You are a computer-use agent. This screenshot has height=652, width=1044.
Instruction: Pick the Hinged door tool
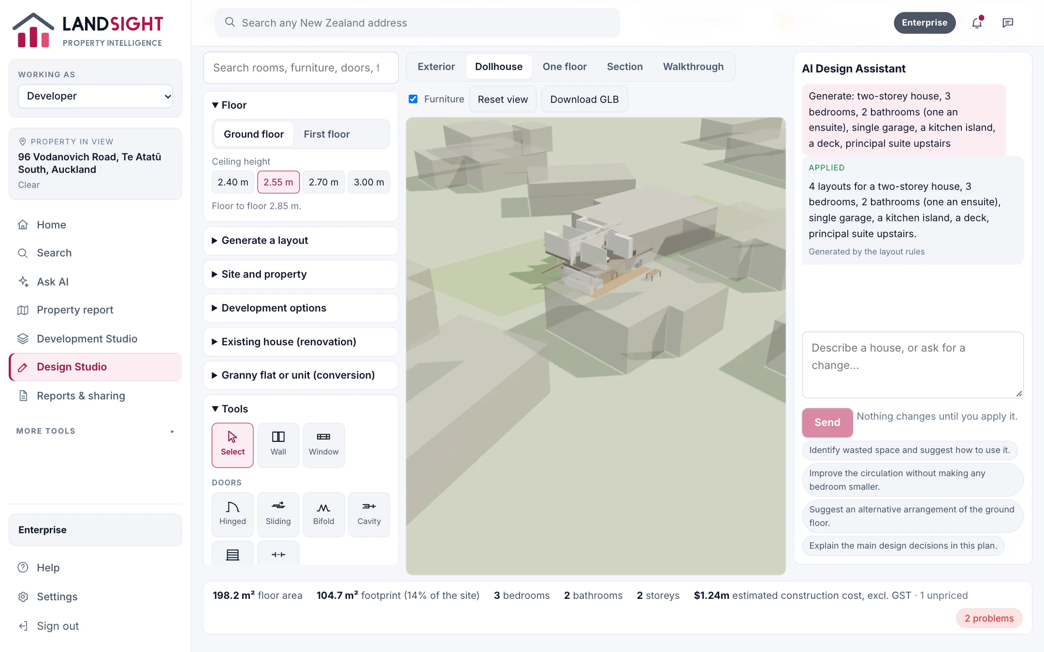(x=232, y=514)
